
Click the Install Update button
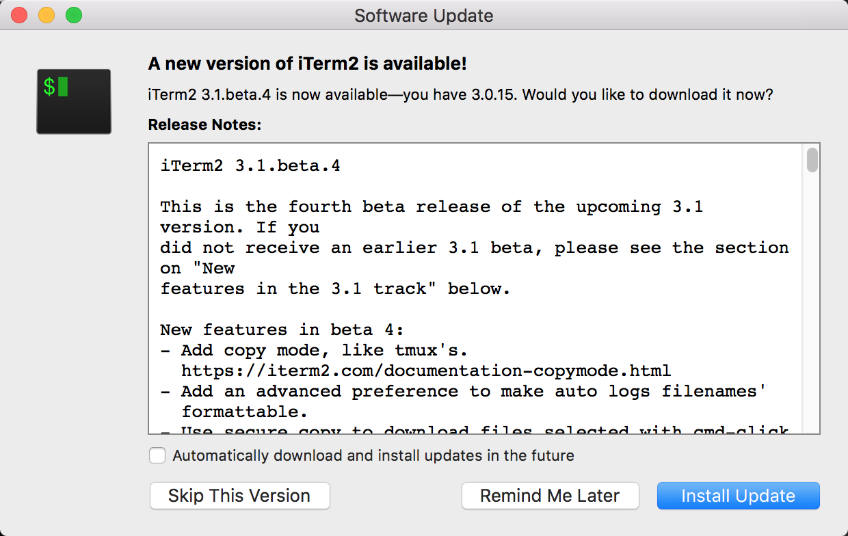pos(738,496)
